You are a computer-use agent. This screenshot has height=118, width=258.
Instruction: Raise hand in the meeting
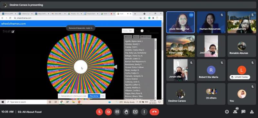(126, 112)
